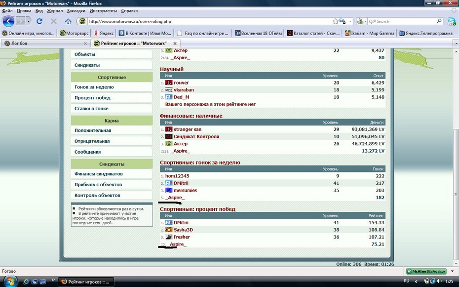Click the browser Back arrow button

pyautogui.click(x=8, y=21)
